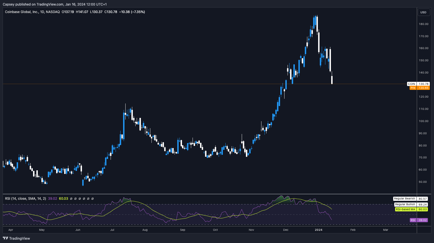Click the TradingView.com publish caption text
Viewport: 434px width, 243px height.
point(54,4)
